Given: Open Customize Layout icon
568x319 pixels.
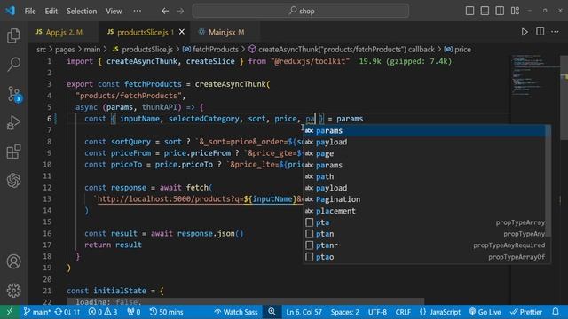Looking at the screenshot, I should coord(515,11).
